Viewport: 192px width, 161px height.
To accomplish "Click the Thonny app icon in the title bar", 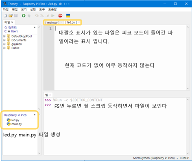I will [x=5, y=4].
